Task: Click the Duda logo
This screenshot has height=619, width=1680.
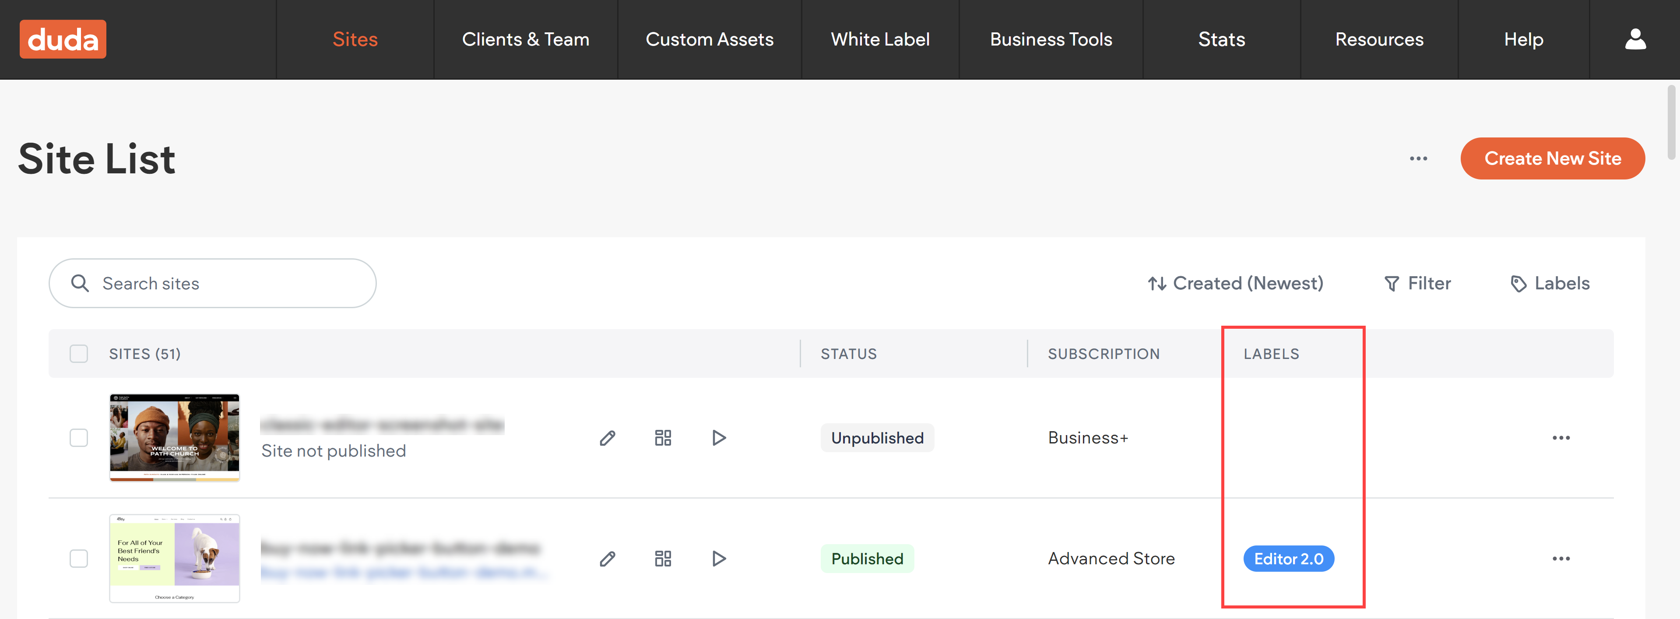Action: [x=63, y=39]
